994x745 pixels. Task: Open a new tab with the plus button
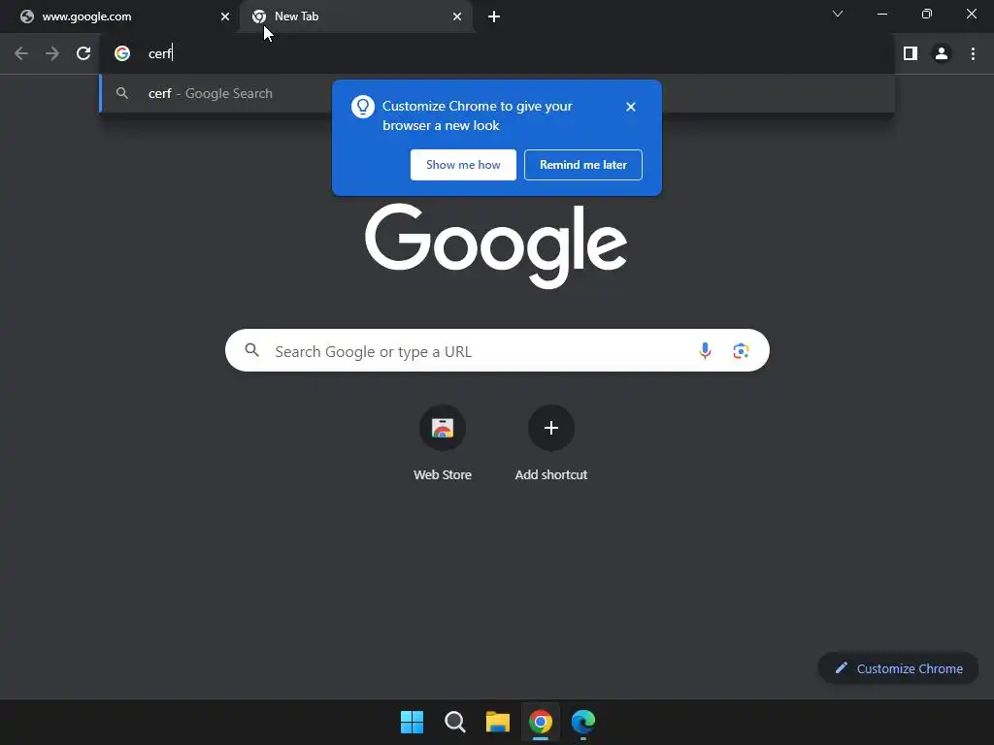point(494,16)
